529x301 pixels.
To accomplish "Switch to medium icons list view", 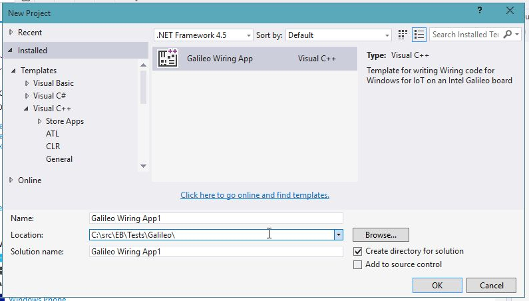I will pos(419,35).
